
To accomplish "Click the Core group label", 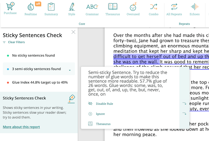I will 82,24.
